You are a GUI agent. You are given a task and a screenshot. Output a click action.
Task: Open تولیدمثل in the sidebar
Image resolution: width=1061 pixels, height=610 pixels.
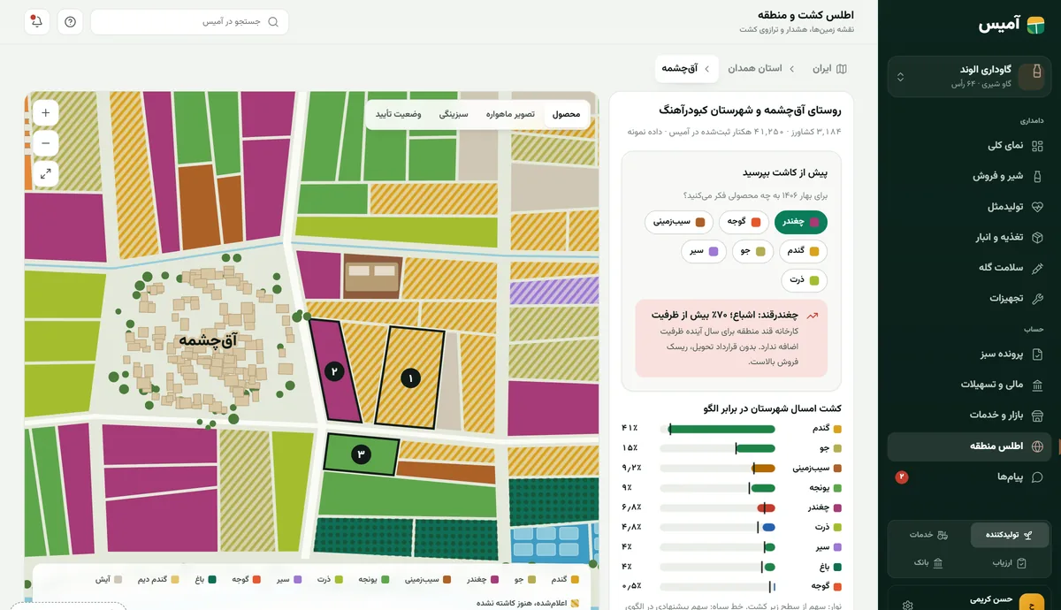(970, 206)
